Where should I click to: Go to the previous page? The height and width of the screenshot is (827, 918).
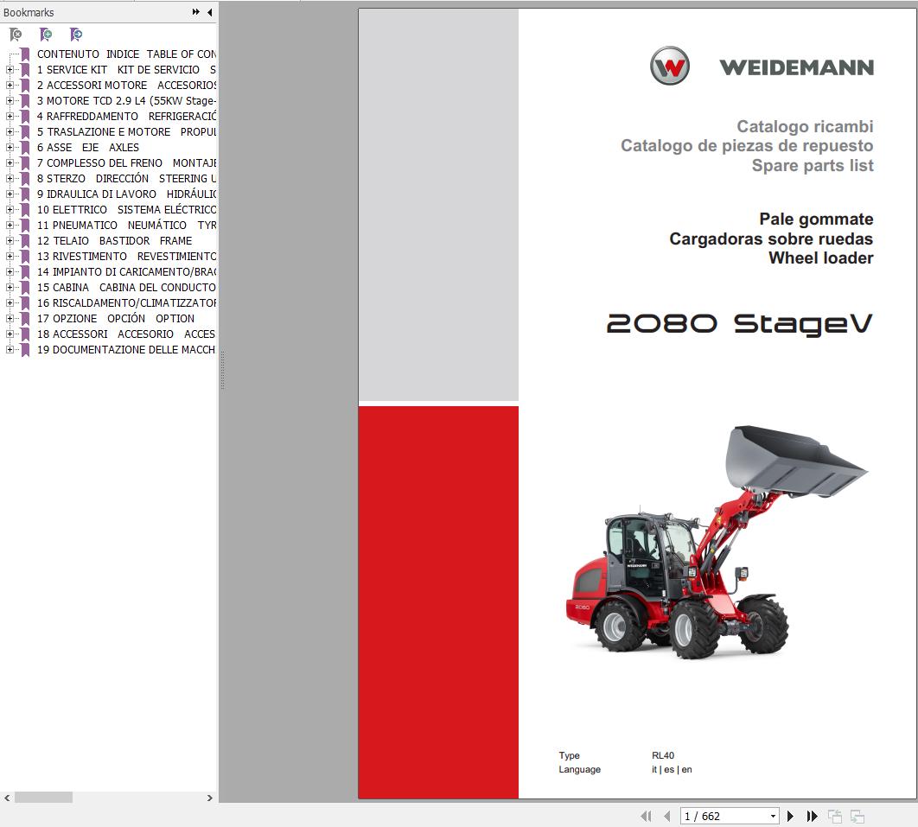click(666, 816)
